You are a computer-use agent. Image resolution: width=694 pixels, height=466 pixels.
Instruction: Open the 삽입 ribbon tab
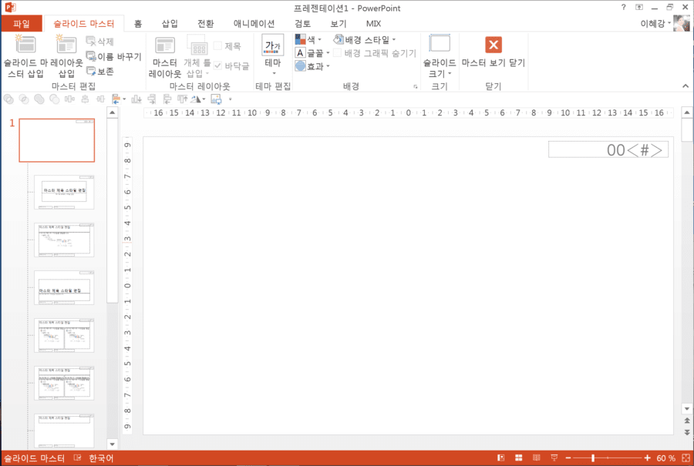(170, 23)
